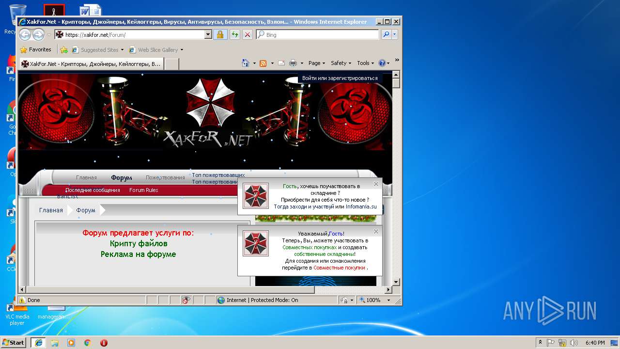
Task: Click vertical scrollbar up arrow
Action: [396, 75]
